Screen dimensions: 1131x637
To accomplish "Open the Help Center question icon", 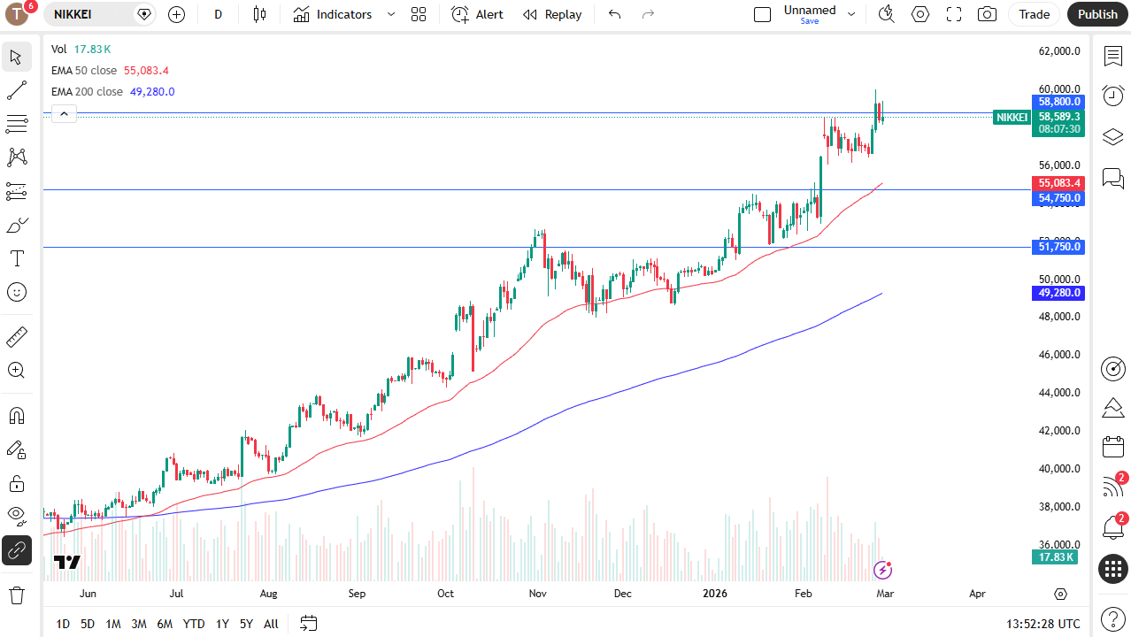I will point(1113,619).
